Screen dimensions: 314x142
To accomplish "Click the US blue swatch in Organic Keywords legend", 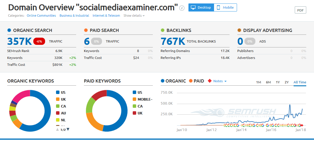I will point(58,93).
